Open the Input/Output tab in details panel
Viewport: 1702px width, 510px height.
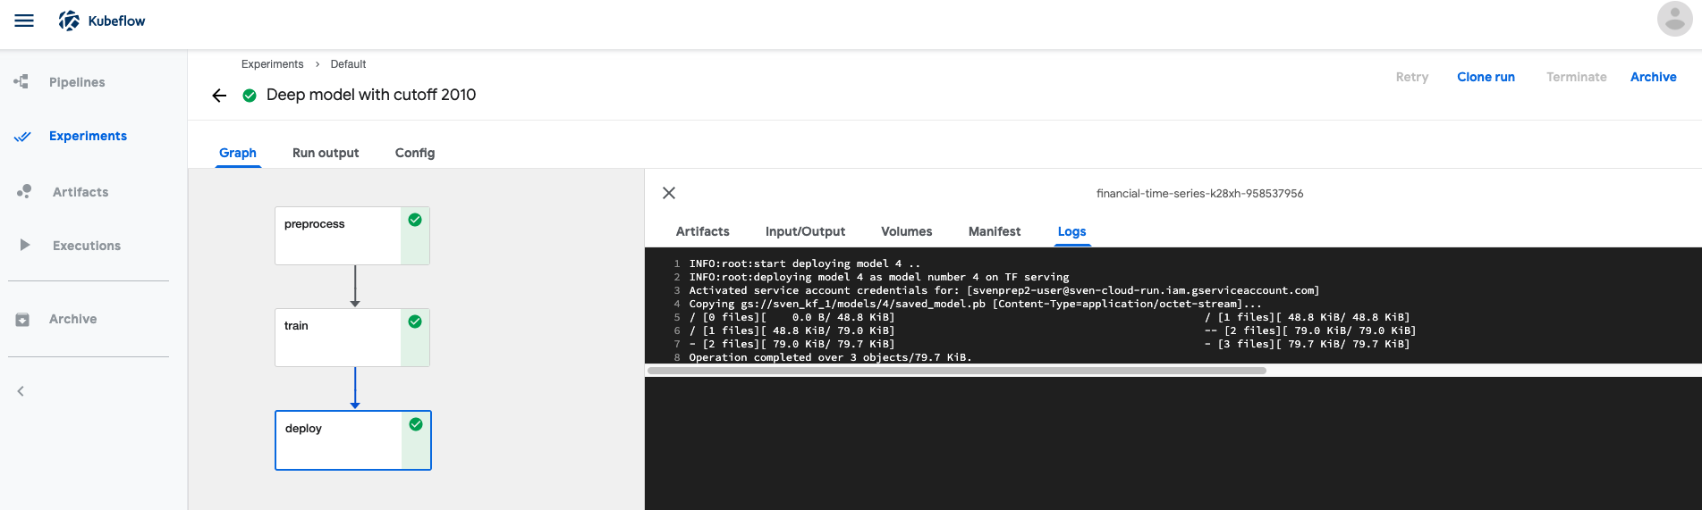(x=805, y=231)
